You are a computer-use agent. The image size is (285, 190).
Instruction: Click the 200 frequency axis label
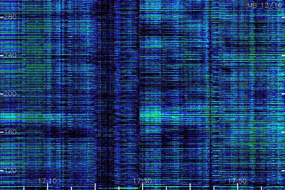coord(10,94)
